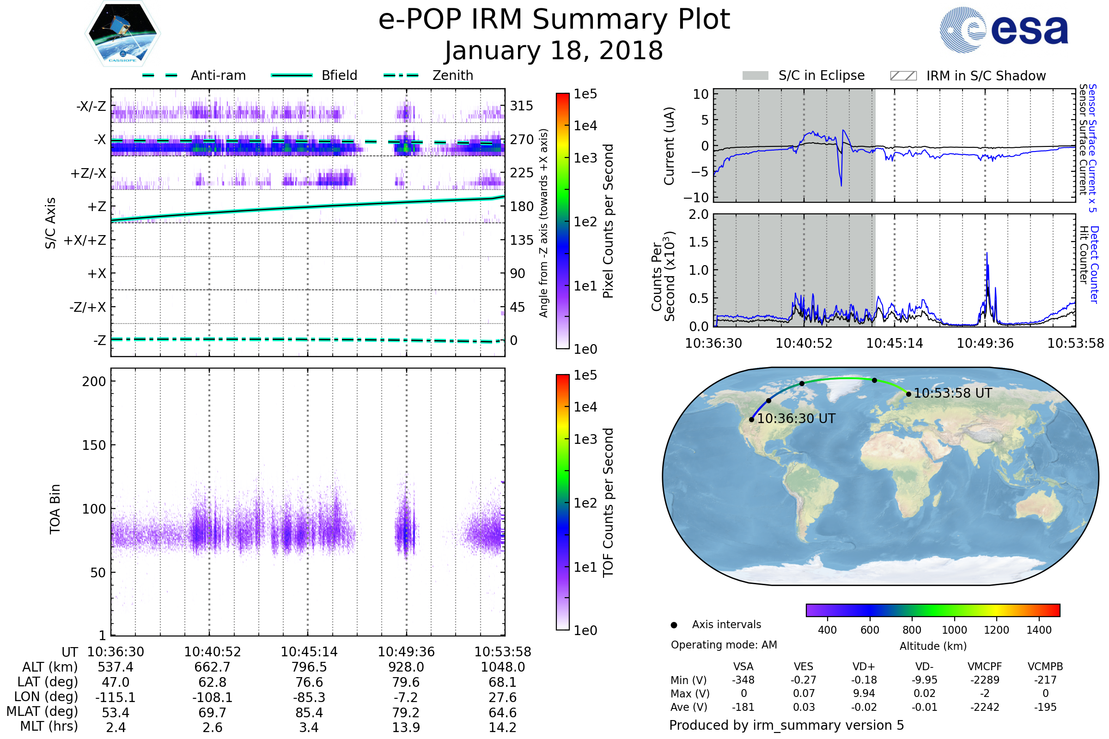The image size is (1109, 739).
Task: Click the VMCPF column header
Action: click(985, 666)
